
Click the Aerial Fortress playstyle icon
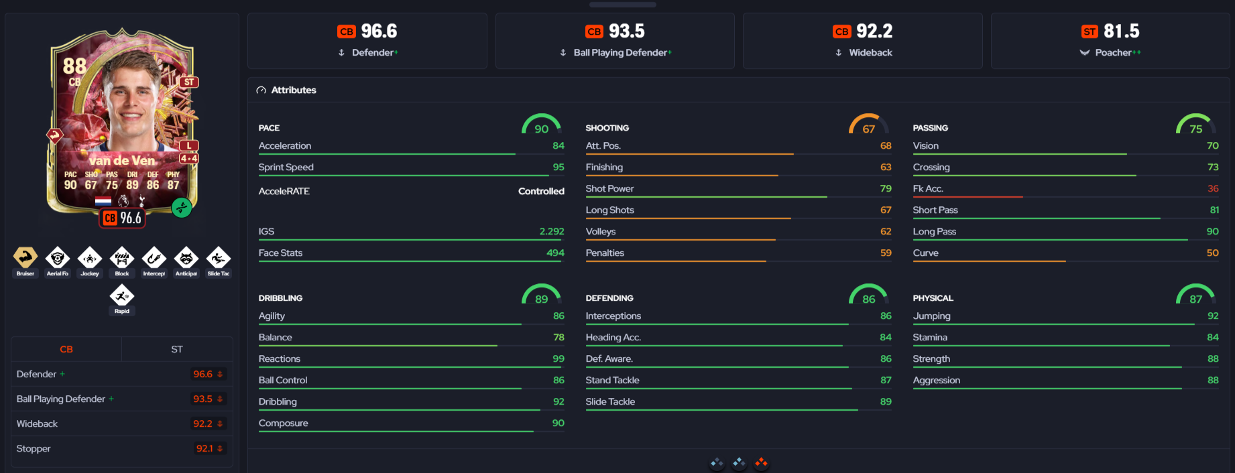[58, 258]
